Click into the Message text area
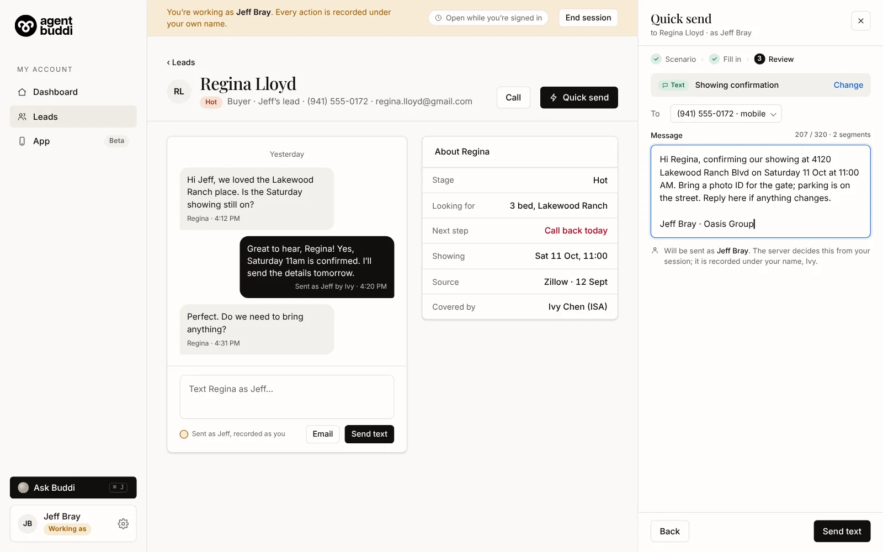 coord(760,192)
